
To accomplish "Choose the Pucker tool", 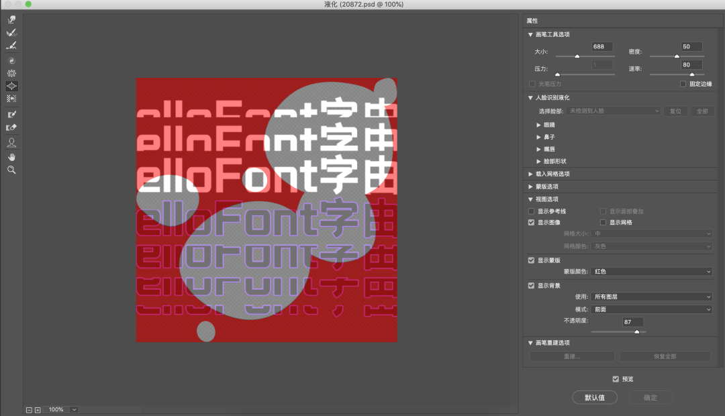I will [x=11, y=73].
